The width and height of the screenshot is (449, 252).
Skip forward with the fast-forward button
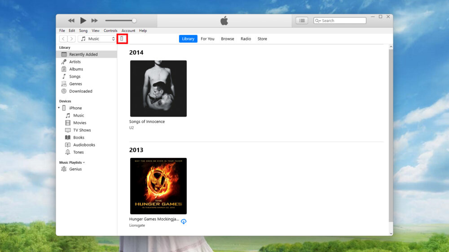tap(94, 21)
